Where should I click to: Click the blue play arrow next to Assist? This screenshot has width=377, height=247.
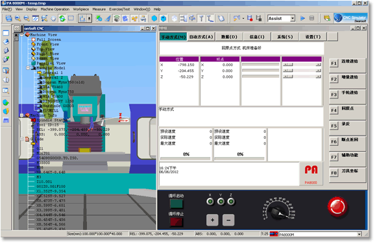[303, 18]
